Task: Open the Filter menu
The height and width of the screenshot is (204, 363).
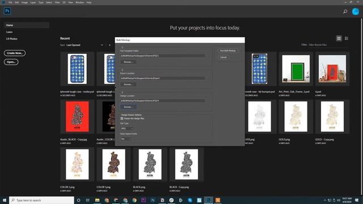Action: tap(57, 2)
